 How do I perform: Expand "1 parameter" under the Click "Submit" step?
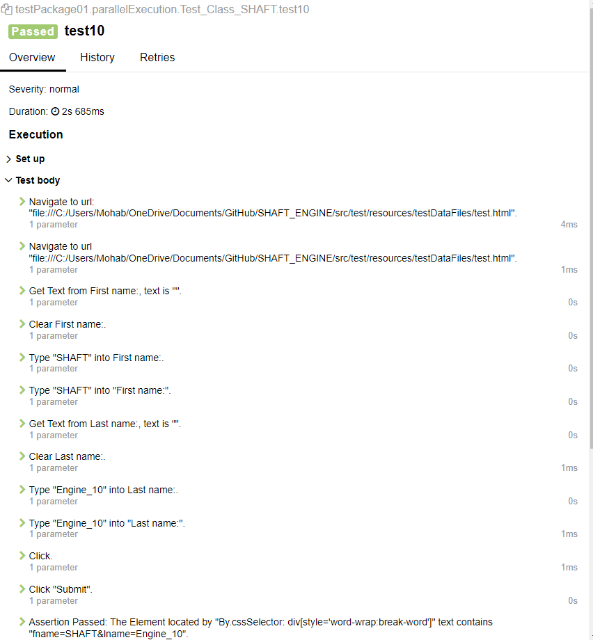54,600
